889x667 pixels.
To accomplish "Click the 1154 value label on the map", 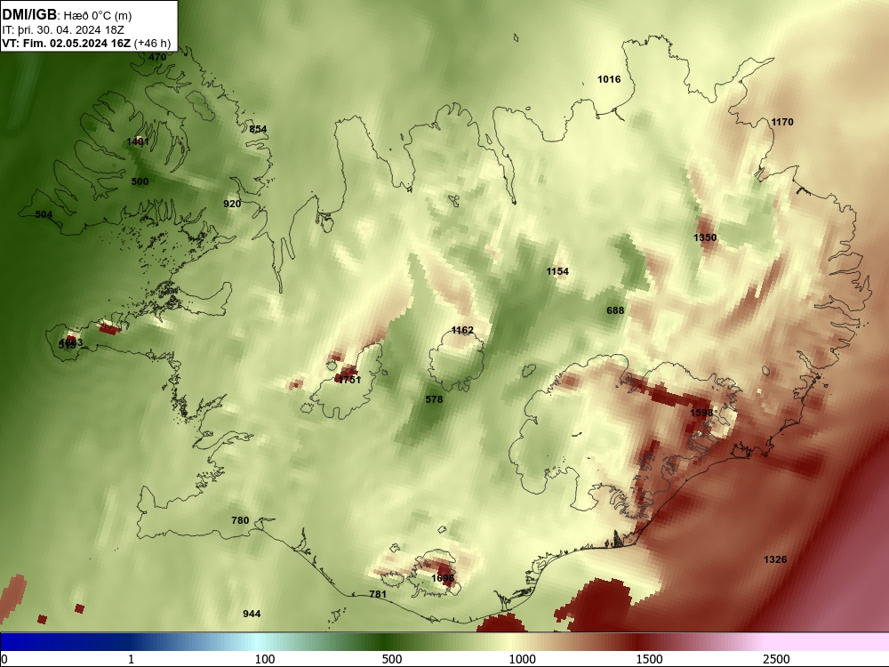I will point(557,271).
